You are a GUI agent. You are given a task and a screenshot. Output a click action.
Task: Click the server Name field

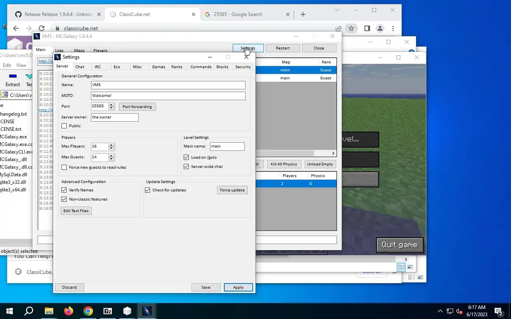tap(168, 85)
